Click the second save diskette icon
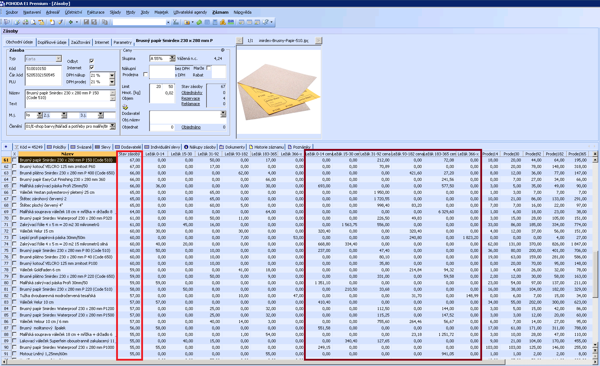This screenshot has width=600, height=366. coord(94,22)
